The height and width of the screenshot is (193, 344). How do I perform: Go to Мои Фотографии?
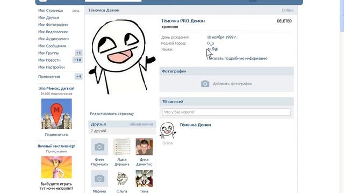click(x=53, y=25)
